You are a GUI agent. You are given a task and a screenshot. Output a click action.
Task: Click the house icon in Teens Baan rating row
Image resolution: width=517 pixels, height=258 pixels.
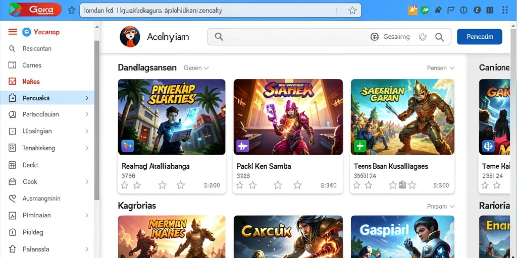[402, 184]
